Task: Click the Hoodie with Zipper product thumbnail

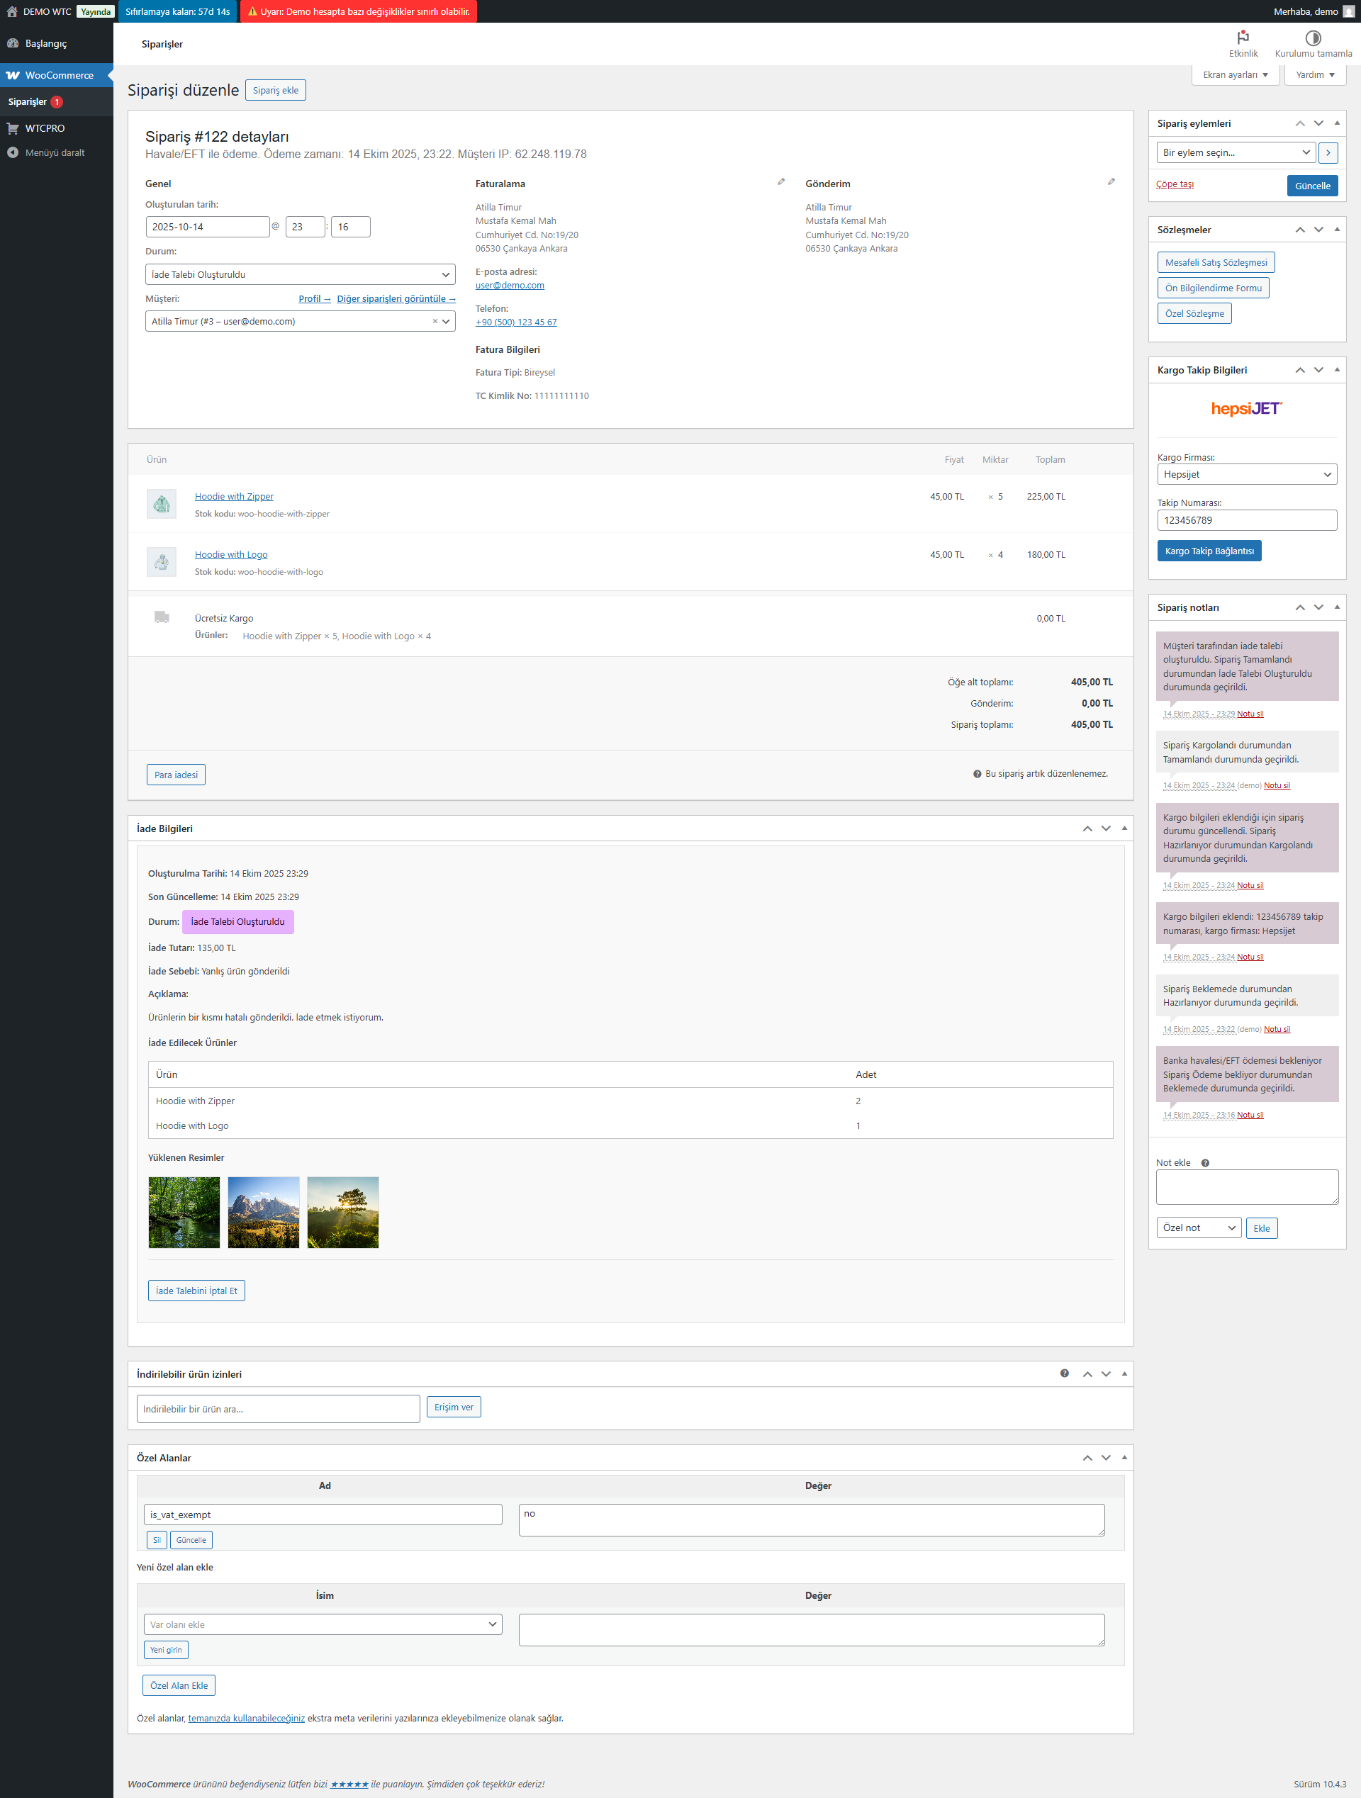Action: click(x=161, y=504)
